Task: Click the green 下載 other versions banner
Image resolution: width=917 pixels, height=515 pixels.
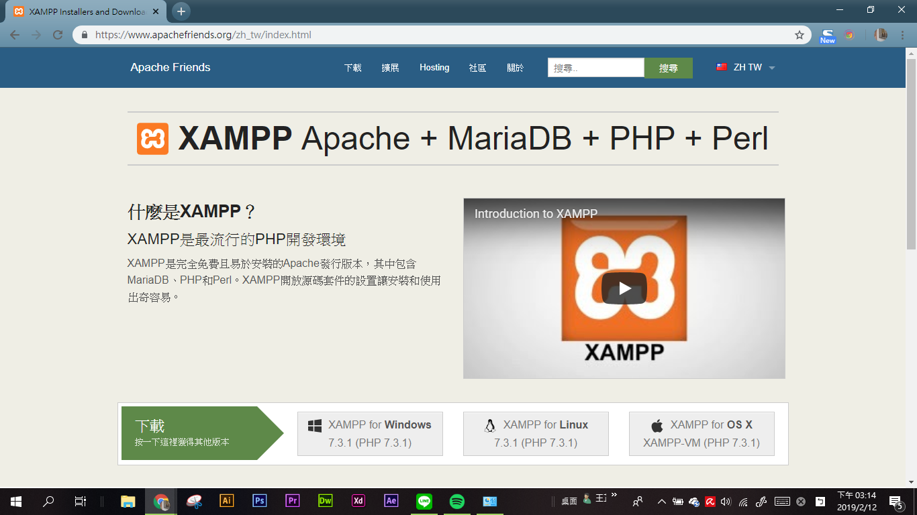Action: [x=201, y=433]
